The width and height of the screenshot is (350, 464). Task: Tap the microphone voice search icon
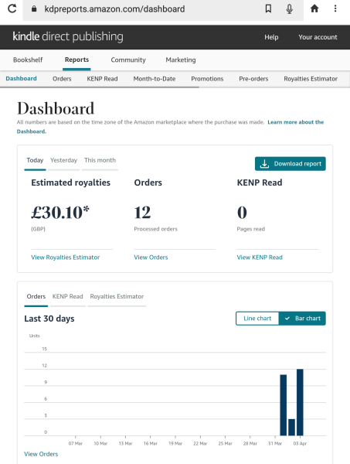pyautogui.click(x=290, y=9)
